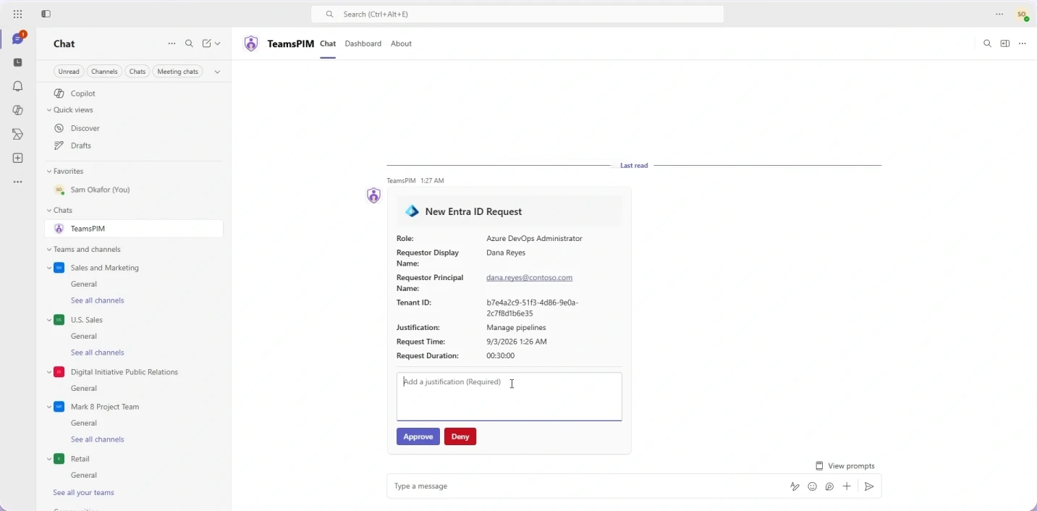Search within the chat list
1037x511 pixels.
pos(190,43)
